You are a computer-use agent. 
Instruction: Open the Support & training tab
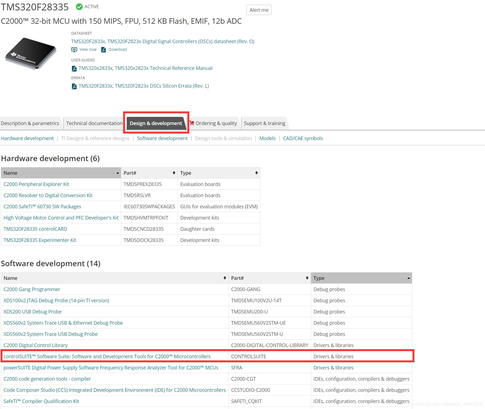(265, 123)
